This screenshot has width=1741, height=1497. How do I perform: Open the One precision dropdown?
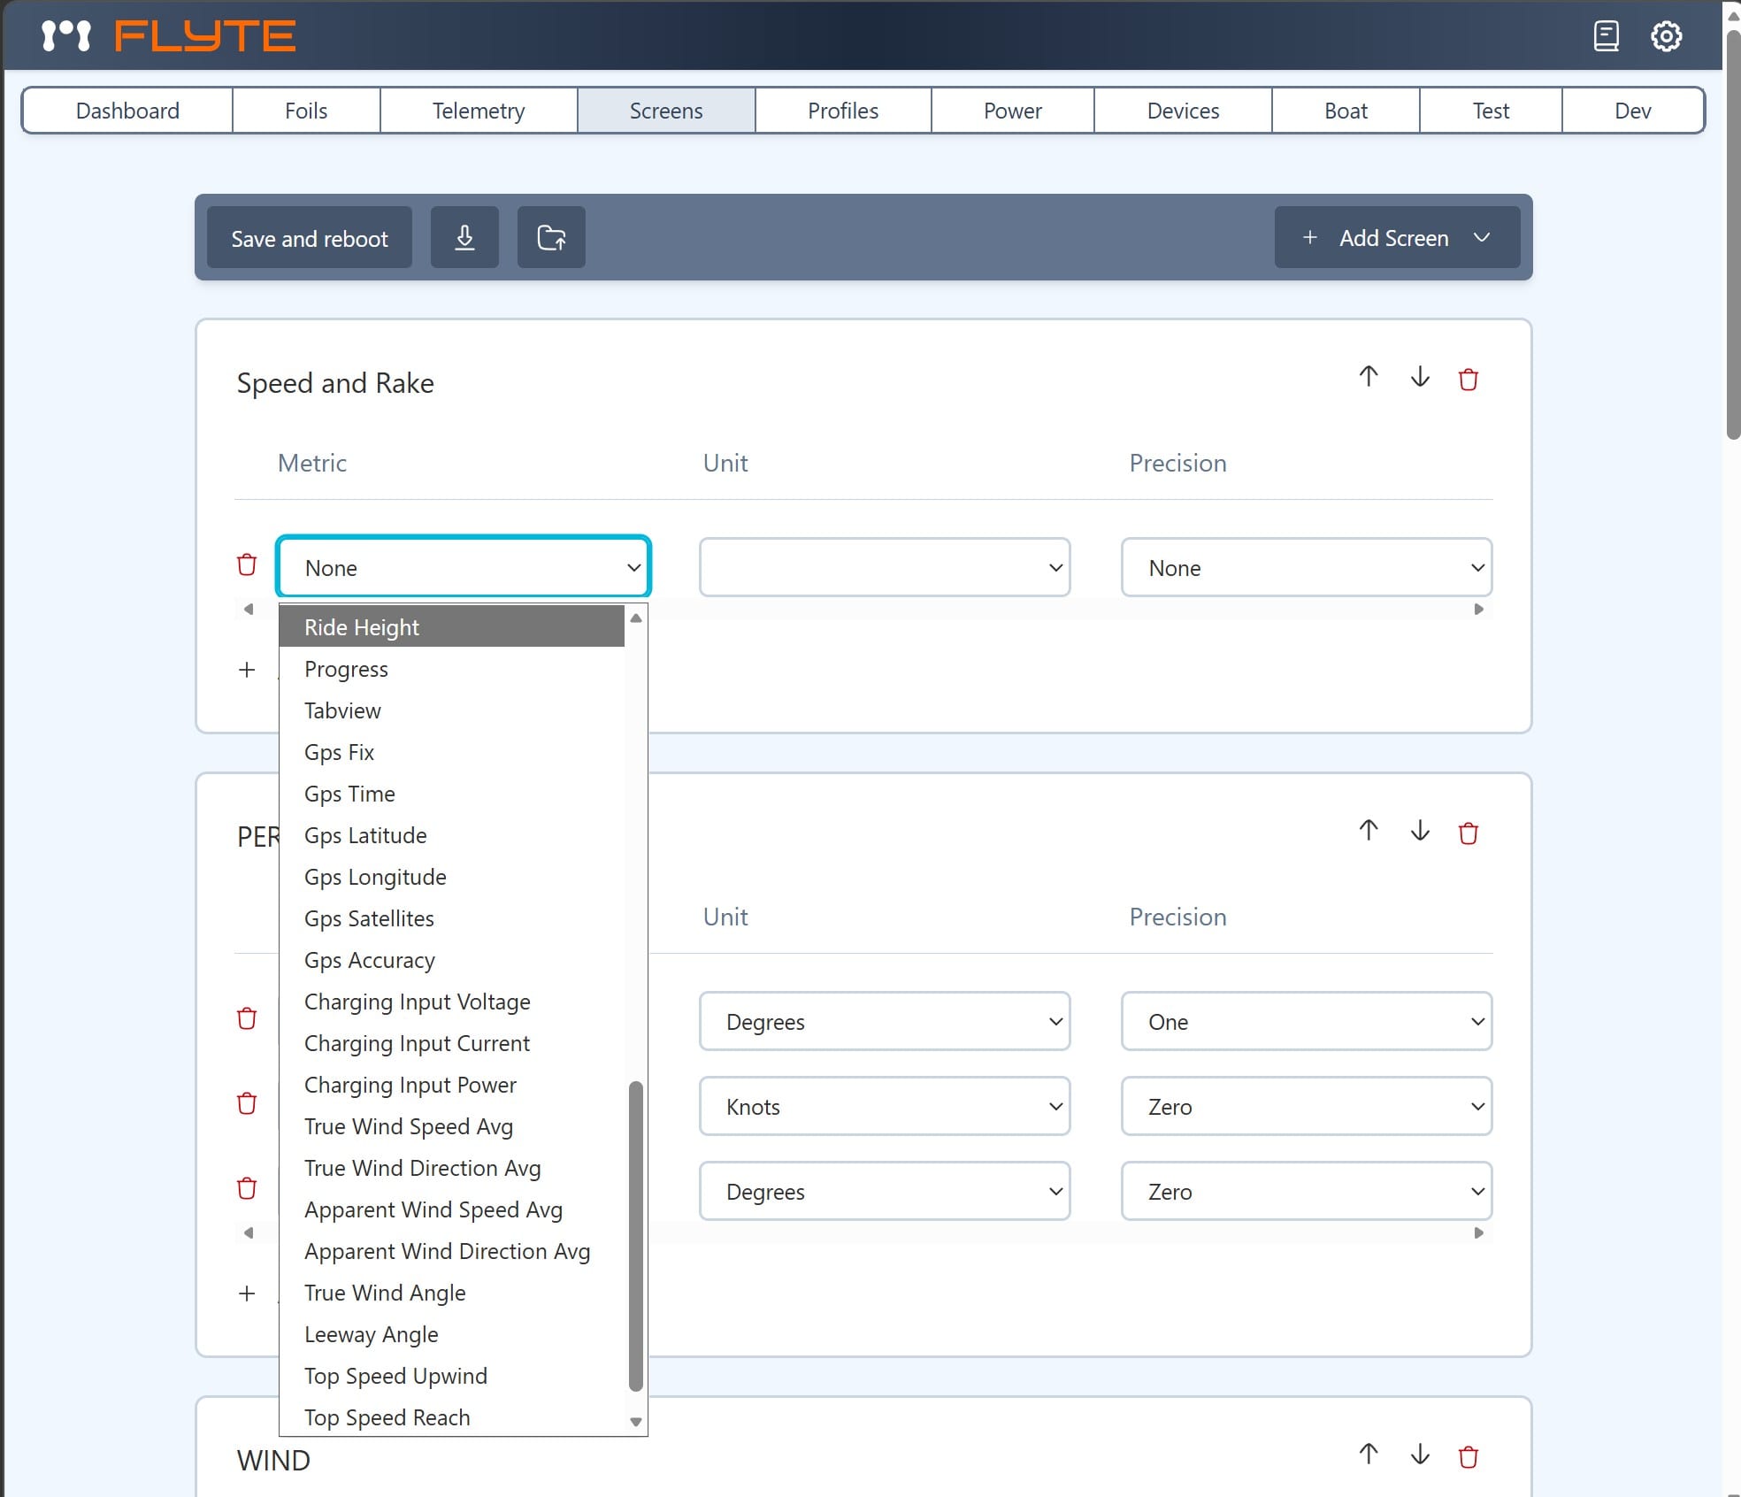(x=1306, y=1021)
